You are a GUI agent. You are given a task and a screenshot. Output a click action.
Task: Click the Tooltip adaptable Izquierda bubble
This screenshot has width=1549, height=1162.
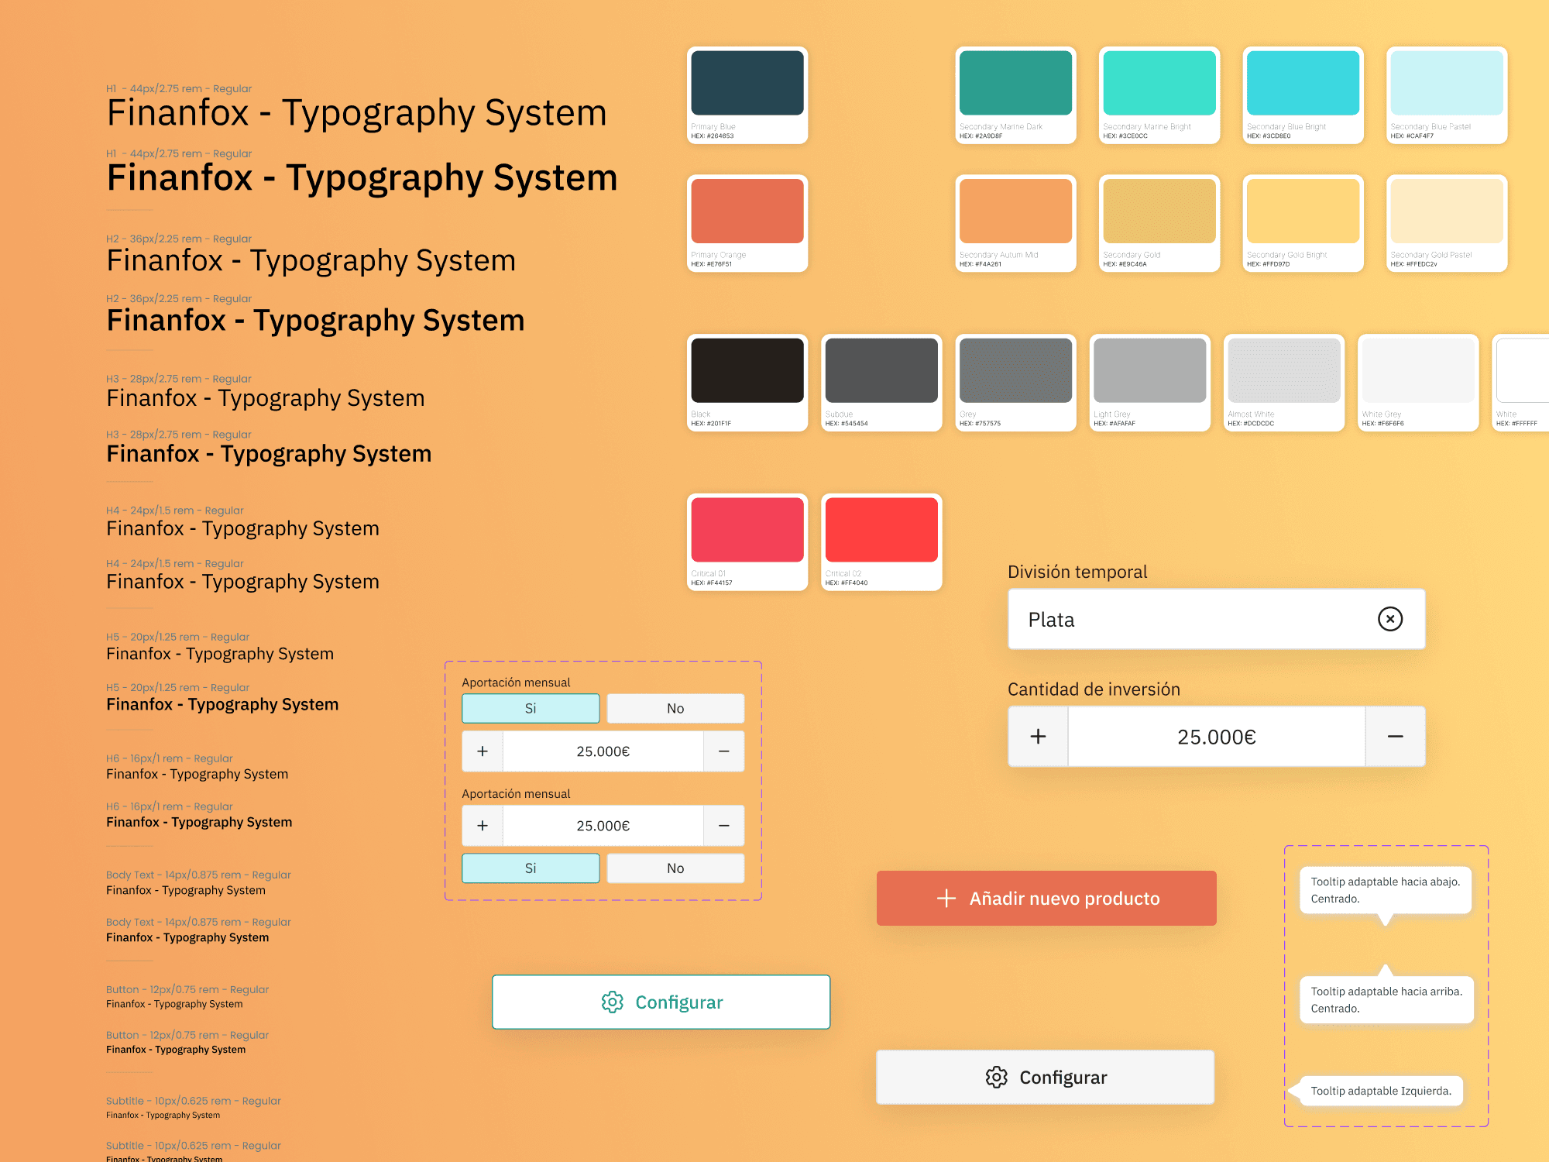[x=1380, y=1091]
